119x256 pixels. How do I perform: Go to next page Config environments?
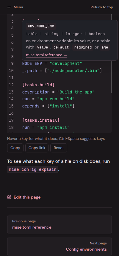[x=59, y=246]
